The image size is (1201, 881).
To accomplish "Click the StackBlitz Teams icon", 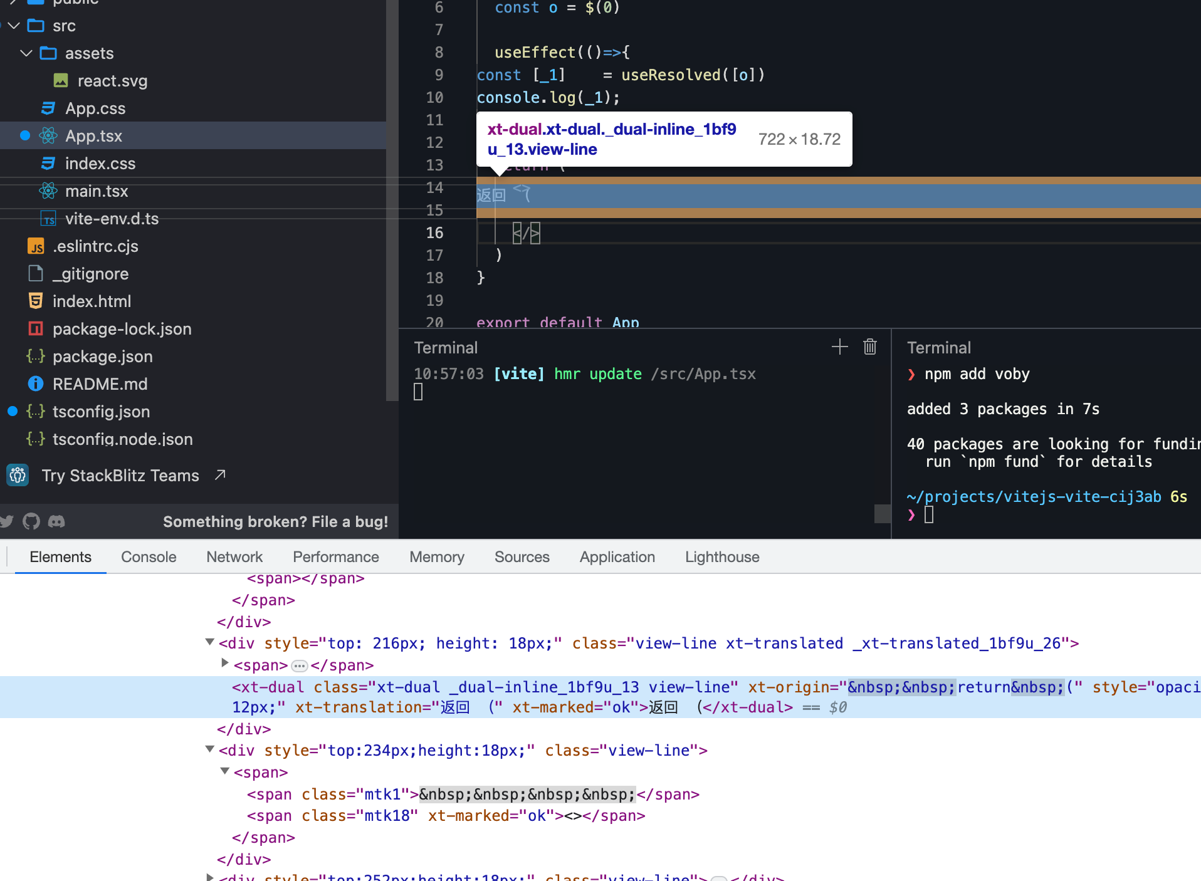I will (x=18, y=476).
